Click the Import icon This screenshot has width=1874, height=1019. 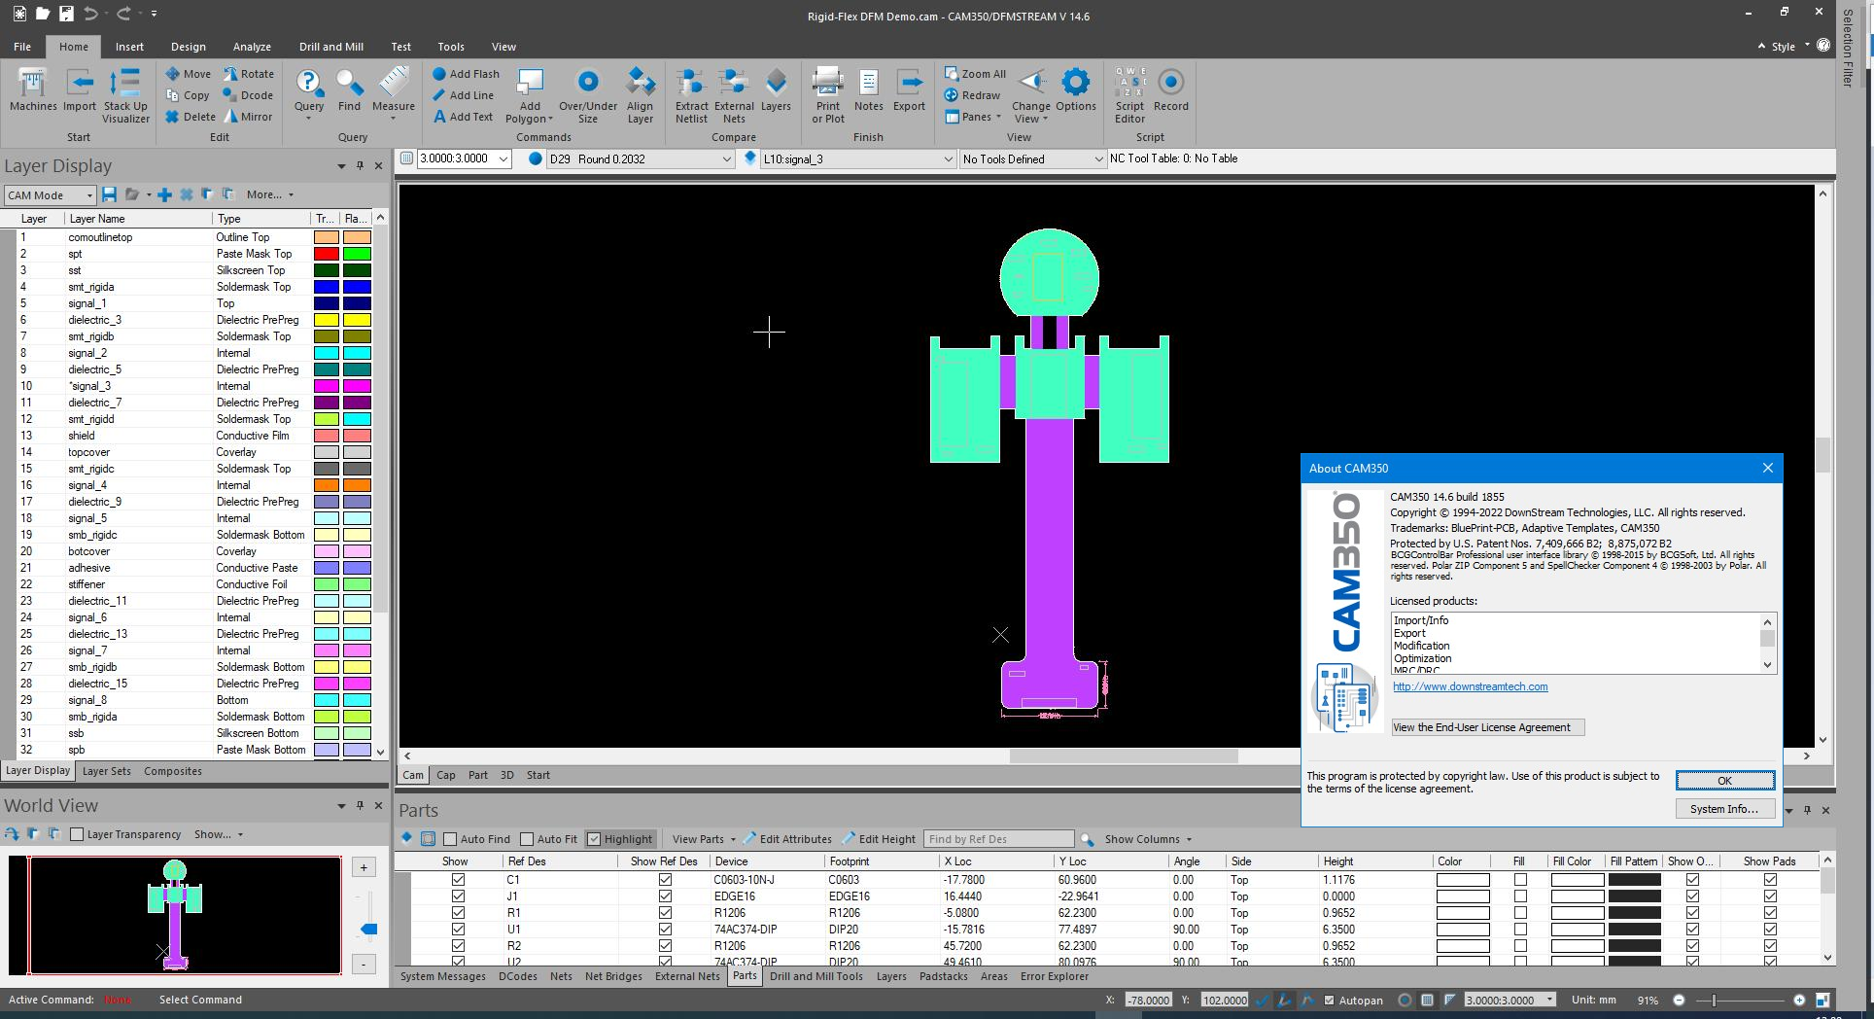tap(80, 89)
